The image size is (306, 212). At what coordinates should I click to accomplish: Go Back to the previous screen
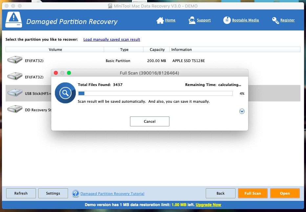coord(221,193)
